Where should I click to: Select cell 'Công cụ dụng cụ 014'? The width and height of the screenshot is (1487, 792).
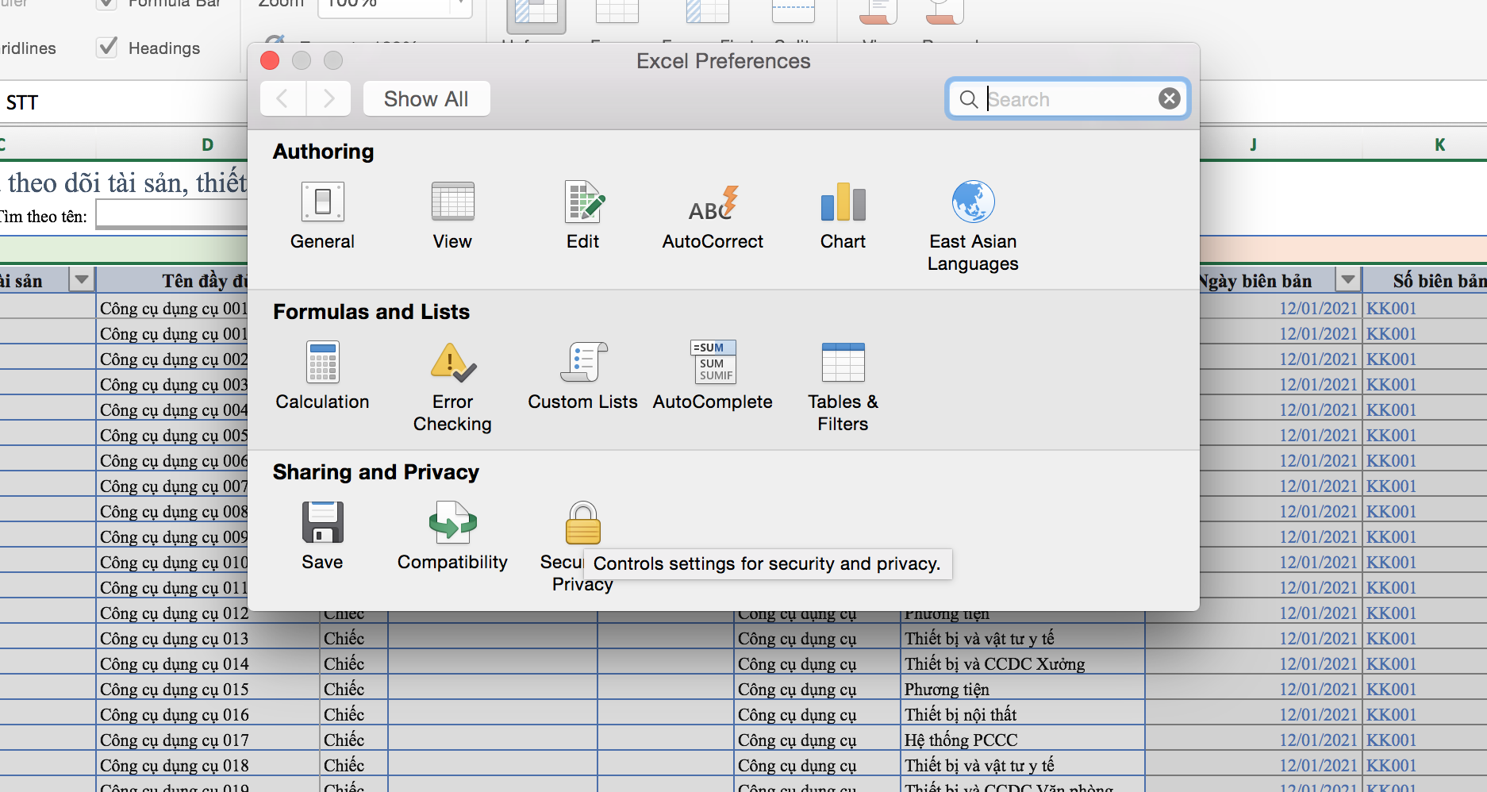point(208,663)
